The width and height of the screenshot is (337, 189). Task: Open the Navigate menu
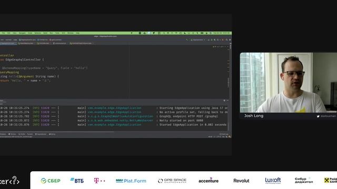[22, 33]
